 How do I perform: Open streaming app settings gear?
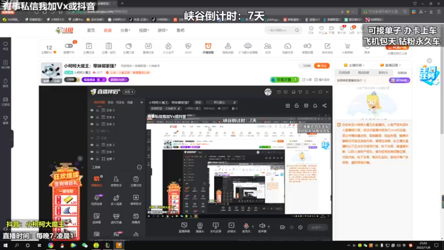pyautogui.click(x=300, y=227)
